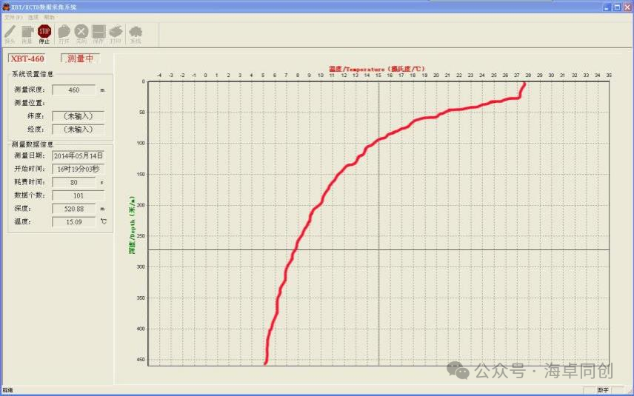This screenshot has height=396, width=634.
Task: Click the 测量 (Measure) toolbar icon
Action: [27, 32]
